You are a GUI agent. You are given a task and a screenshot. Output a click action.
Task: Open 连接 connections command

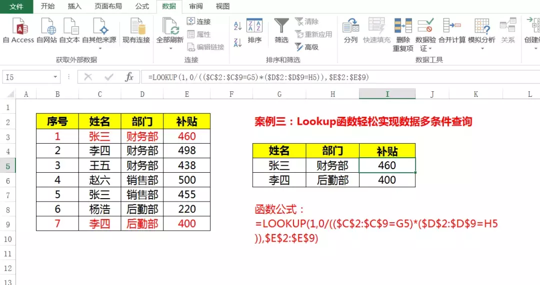point(198,21)
